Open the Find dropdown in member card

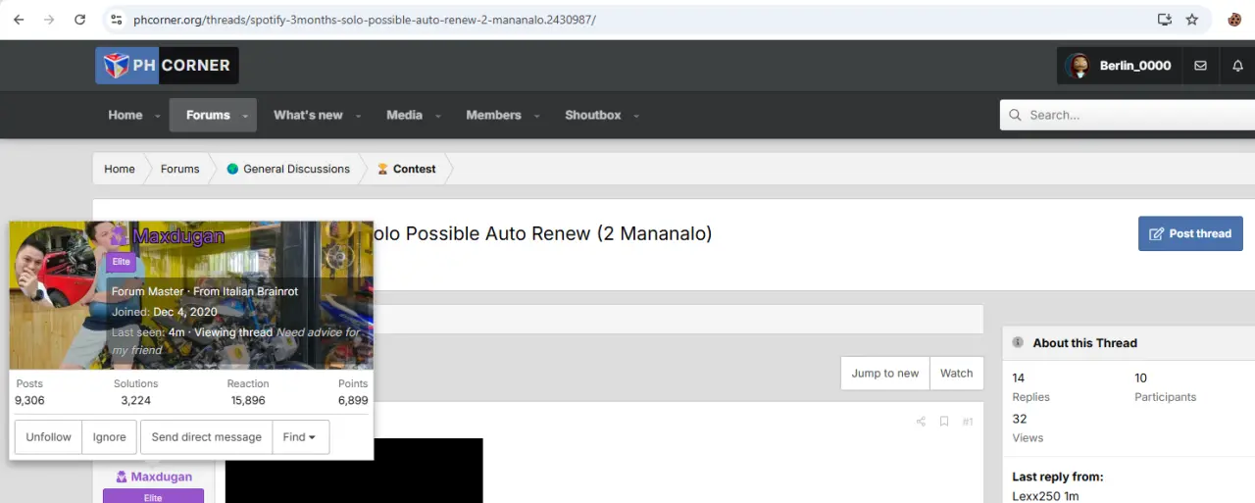300,437
